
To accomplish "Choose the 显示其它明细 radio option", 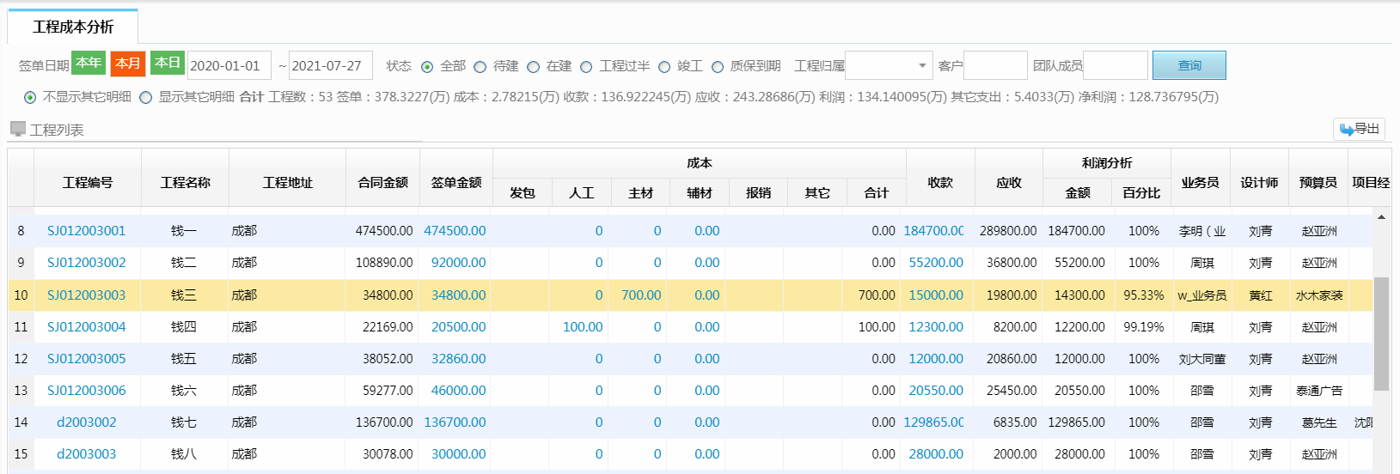I will tap(146, 98).
